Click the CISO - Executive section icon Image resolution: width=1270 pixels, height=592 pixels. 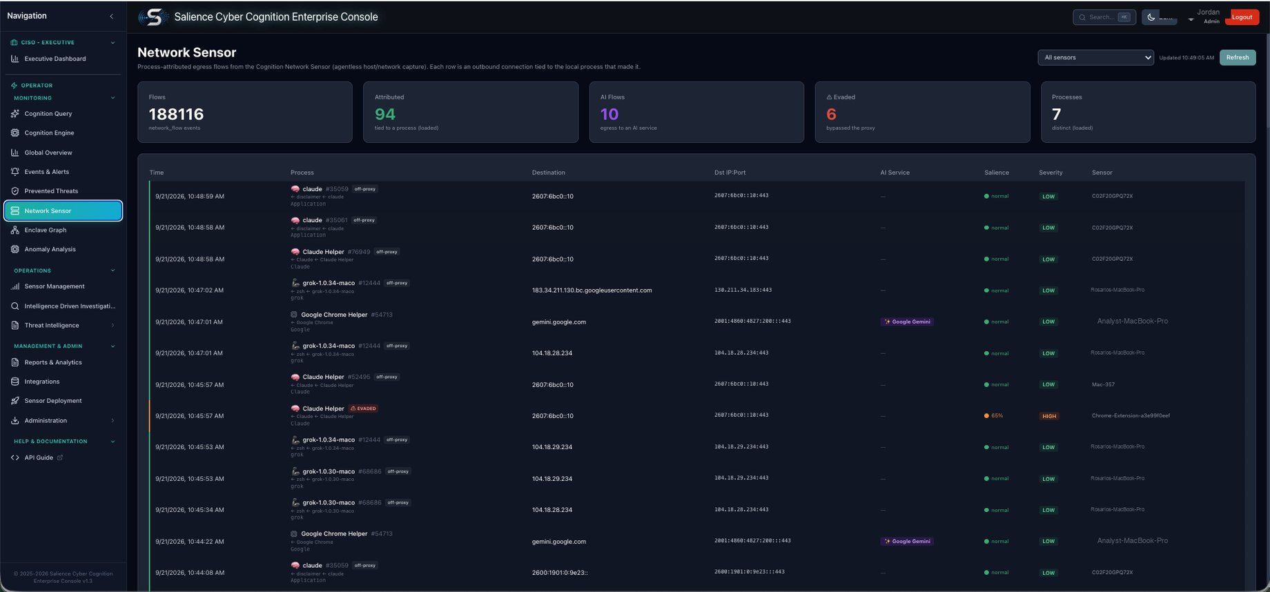tap(14, 43)
